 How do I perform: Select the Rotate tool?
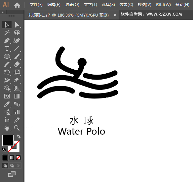point(7,72)
